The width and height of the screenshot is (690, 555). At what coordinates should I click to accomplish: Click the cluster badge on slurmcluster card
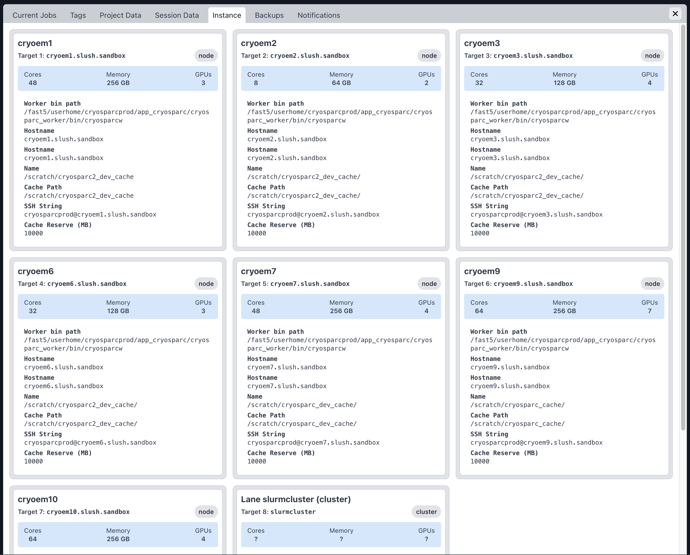[x=426, y=512]
